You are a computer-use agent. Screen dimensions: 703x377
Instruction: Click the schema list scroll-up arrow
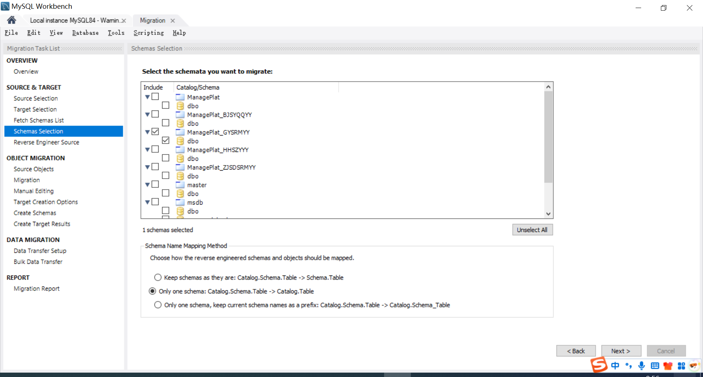(548, 87)
